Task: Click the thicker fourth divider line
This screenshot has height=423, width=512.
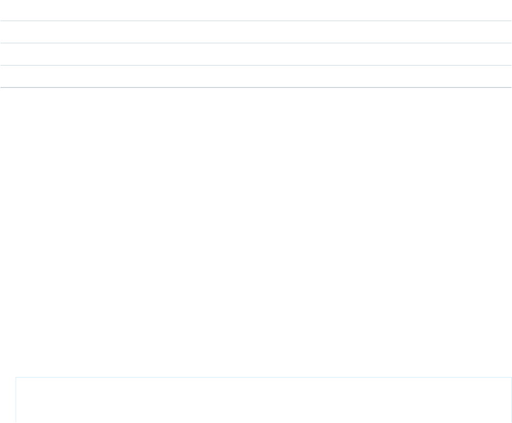Action: tap(256, 88)
